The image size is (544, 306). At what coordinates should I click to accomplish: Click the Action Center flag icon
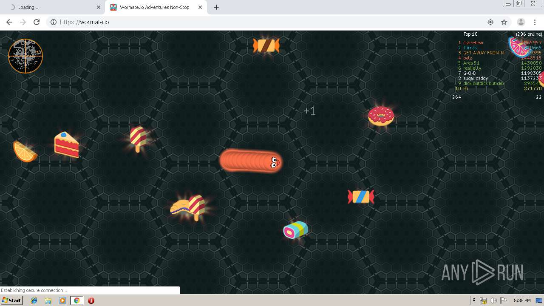(x=504, y=300)
